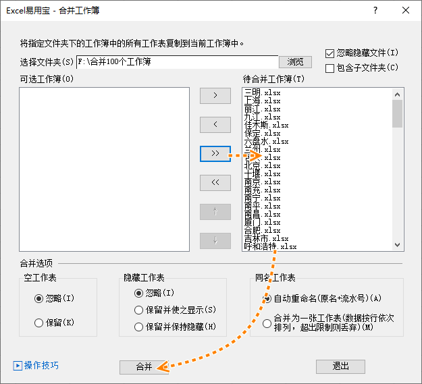Select 保留并使之显示(S) radio option
This screenshot has width=422, height=384.
coord(138,310)
